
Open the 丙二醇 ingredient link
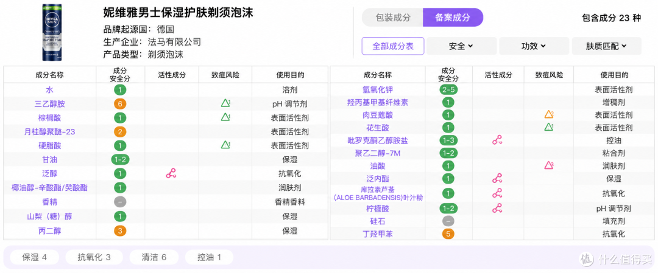pyautogui.click(x=49, y=230)
